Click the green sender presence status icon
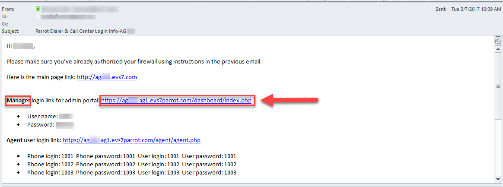This screenshot has height=187, width=503. (38, 9)
